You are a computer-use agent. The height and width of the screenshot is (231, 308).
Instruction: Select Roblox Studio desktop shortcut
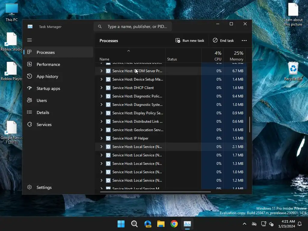coord(11,42)
